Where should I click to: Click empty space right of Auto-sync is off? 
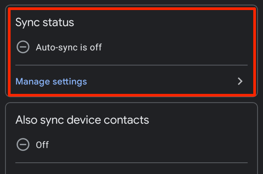pyautogui.click(x=174, y=47)
